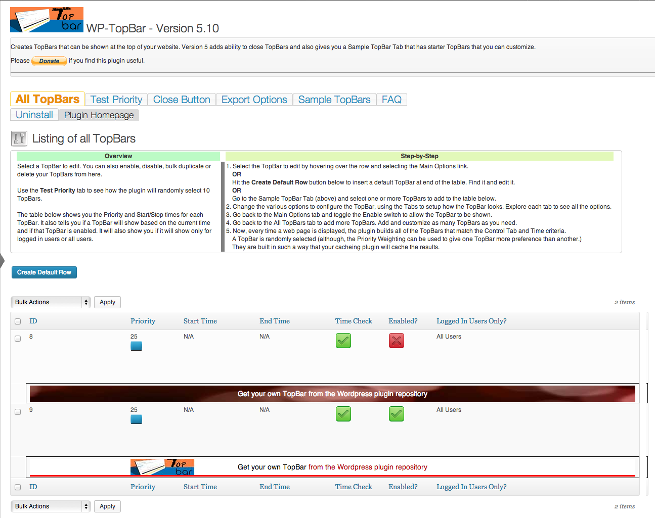Sort by Enabled? column header

(403, 321)
